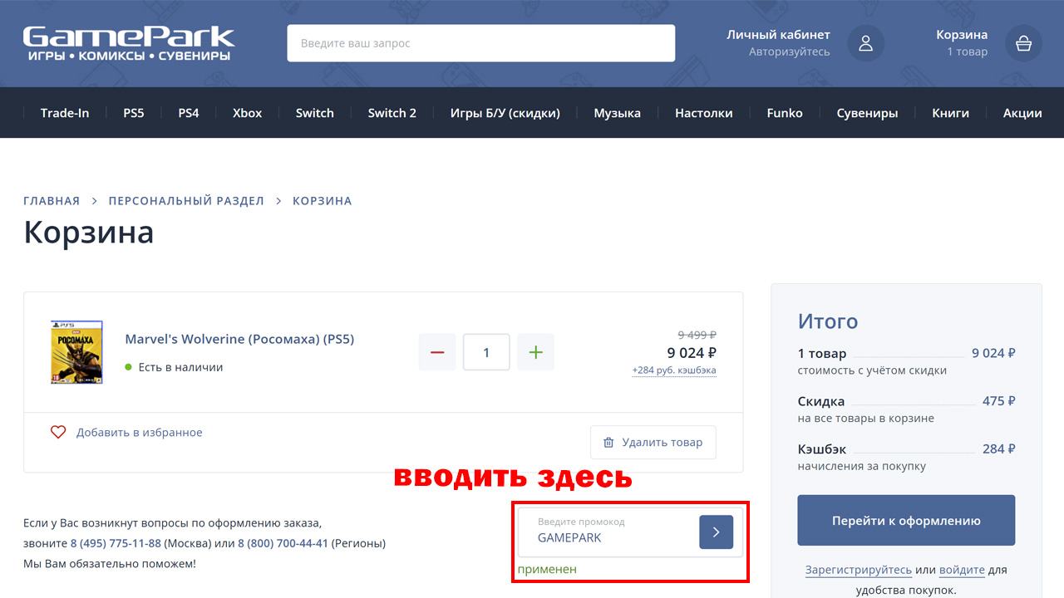Image resolution: width=1064 pixels, height=598 pixels.
Task: Click the quantity input showing 1
Action: pos(486,352)
